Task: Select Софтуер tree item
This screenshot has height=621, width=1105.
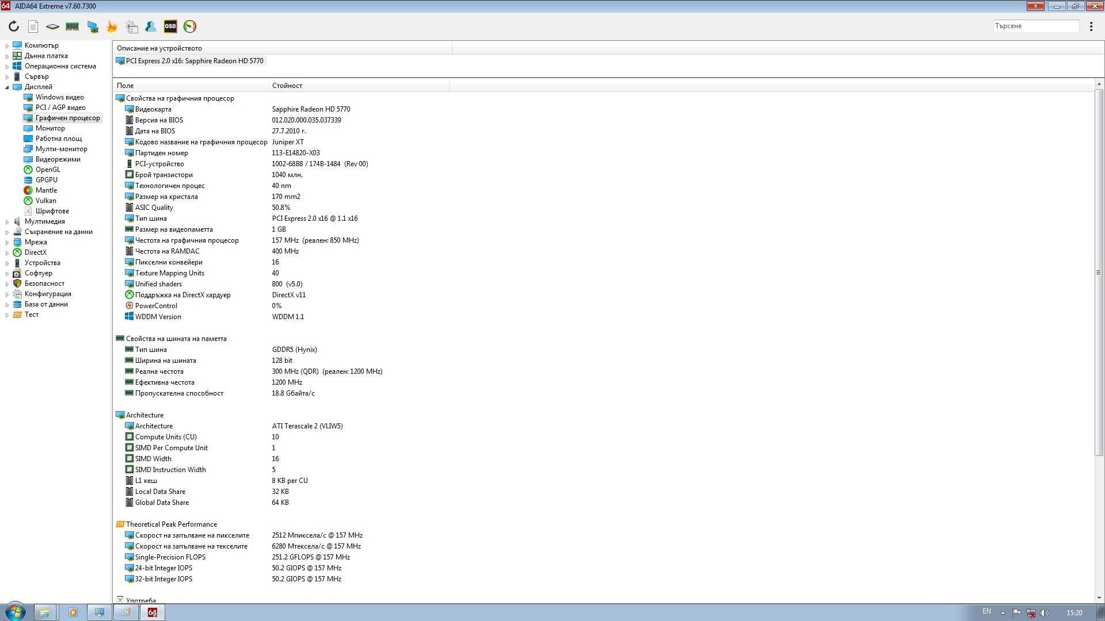Action: (38, 273)
